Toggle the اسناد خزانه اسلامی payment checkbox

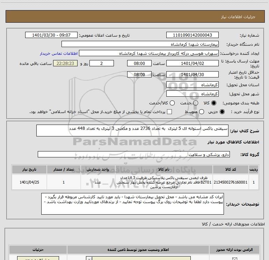(x=169, y=112)
